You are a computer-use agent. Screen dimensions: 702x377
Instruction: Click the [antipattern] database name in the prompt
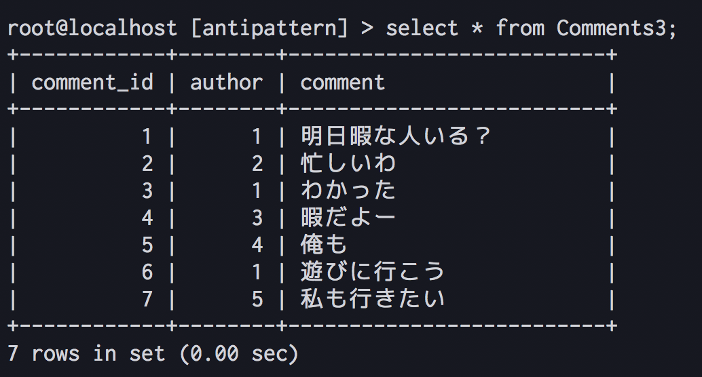pyautogui.click(x=270, y=28)
